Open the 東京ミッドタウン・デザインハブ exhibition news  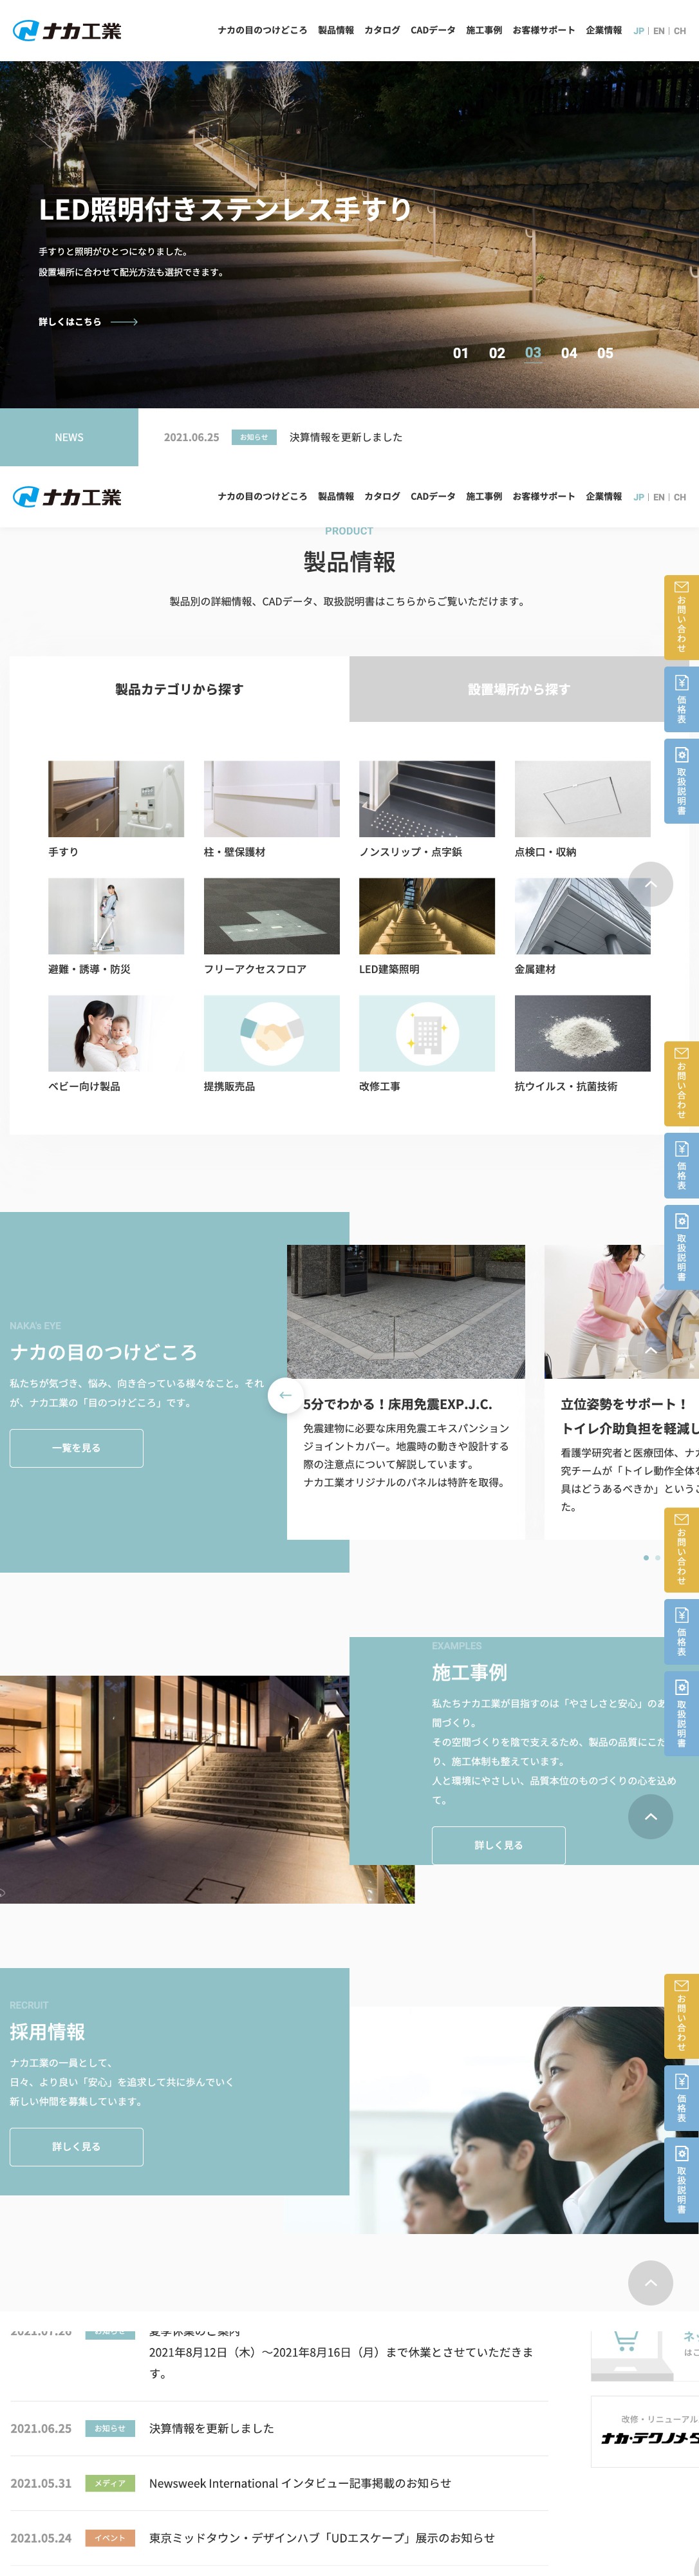click(x=321, y=2537)
